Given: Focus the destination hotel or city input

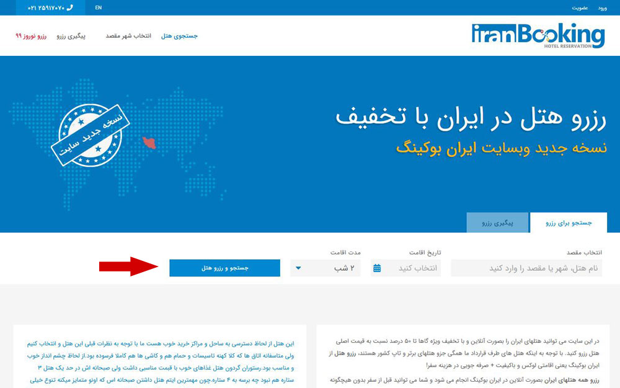Looking at the screenshot, I should point(526,268).
